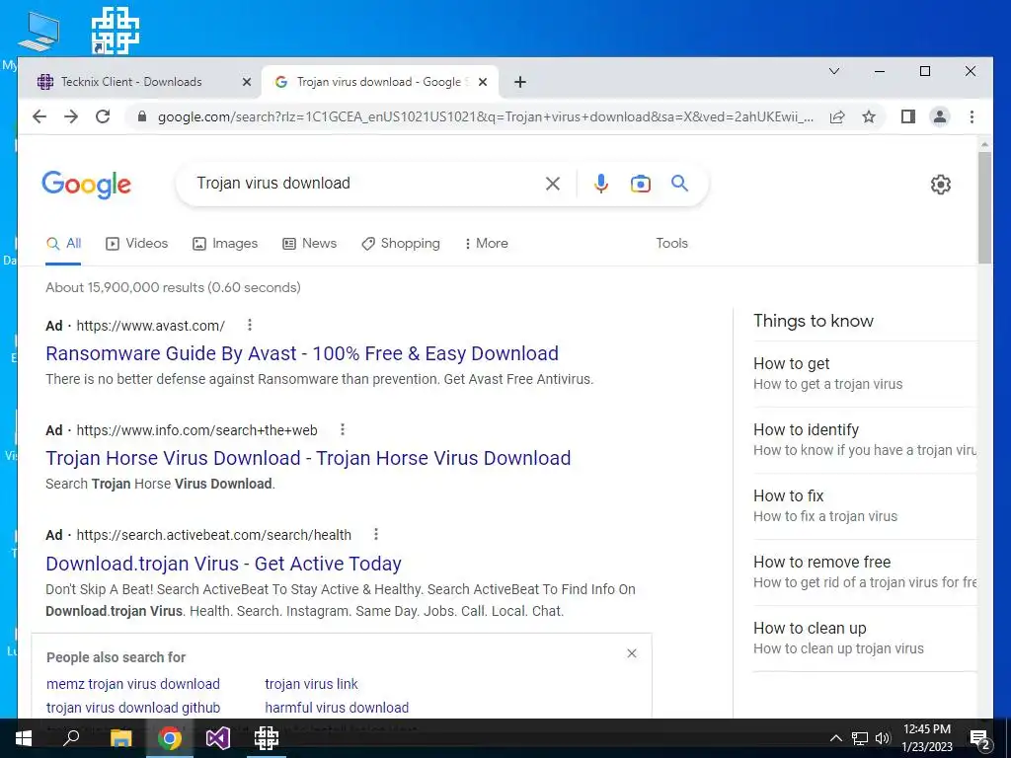
Task: Open the search Tools options
Action: 671,243
